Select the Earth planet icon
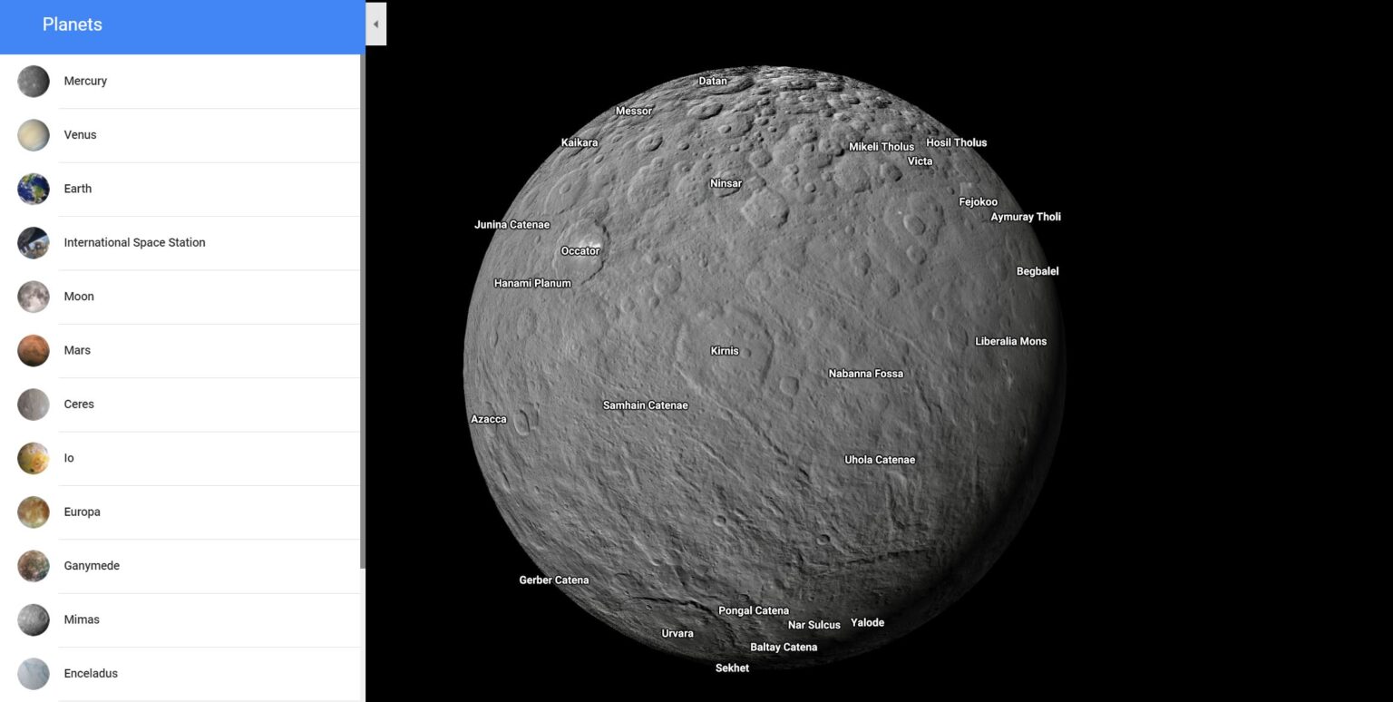The image size is (1393, 702). 33,189
